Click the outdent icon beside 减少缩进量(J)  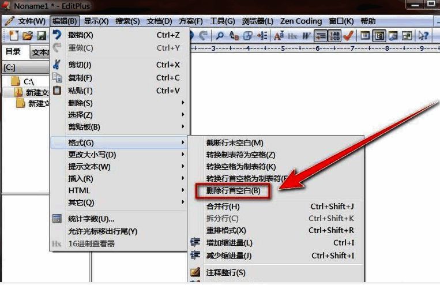point(195,255)
